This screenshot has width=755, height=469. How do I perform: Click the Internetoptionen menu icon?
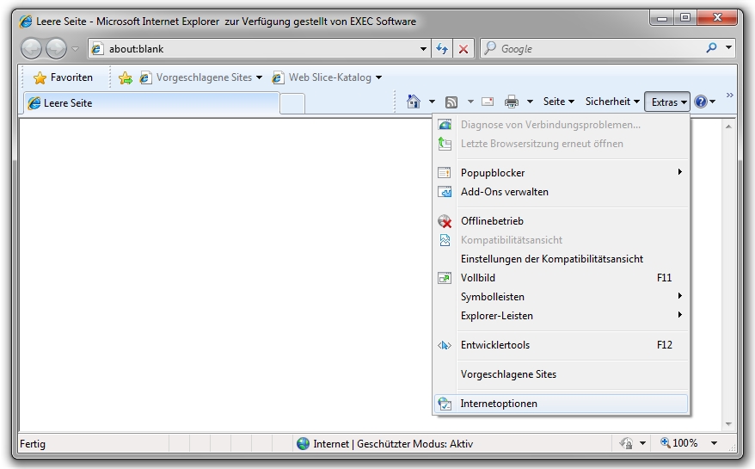pos(445,404)
